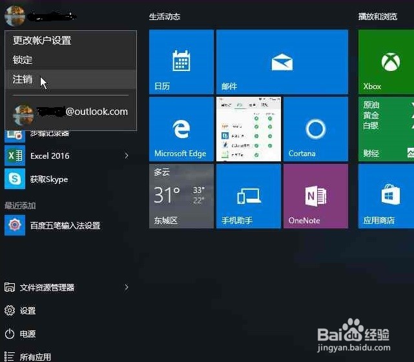This screenshot has height=362, width=414.
Task: Click the 最近添加 section label
Action: (x=20, y=206)
